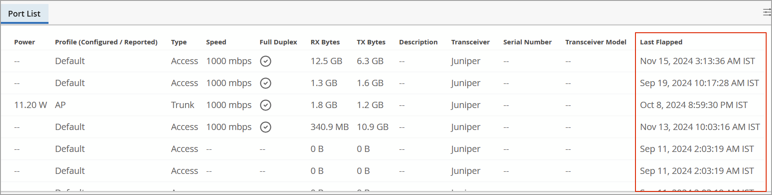
Task: Click the Full Duplex column header
Action: (278, 42)
